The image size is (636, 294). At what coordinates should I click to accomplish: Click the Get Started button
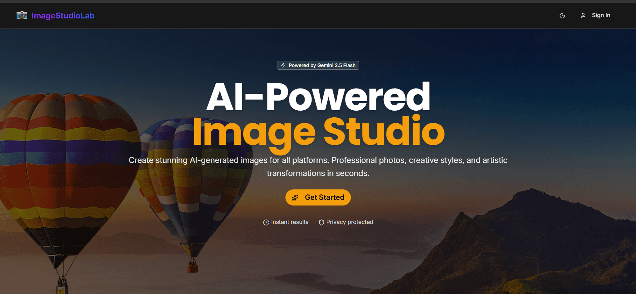point(318,197)
